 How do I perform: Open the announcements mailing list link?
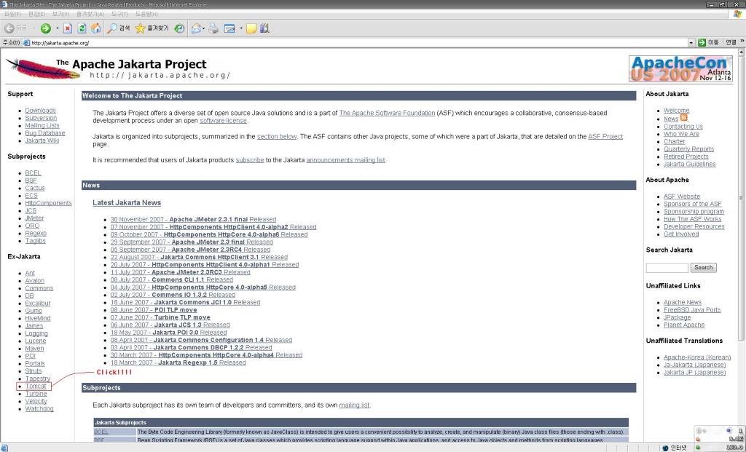346,160
